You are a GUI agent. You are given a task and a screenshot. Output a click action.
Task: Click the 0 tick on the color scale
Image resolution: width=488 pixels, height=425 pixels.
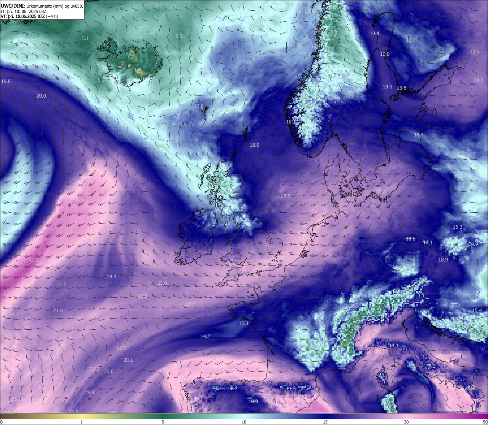pos(2,422)
